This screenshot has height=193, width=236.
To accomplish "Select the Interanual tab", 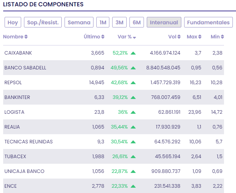I will (164, 22).
